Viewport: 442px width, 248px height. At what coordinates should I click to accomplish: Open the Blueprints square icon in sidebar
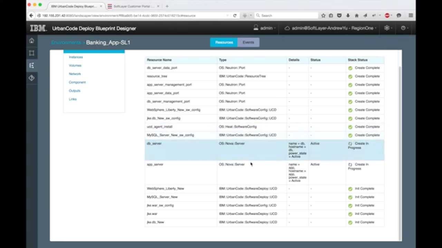(32, 53)
